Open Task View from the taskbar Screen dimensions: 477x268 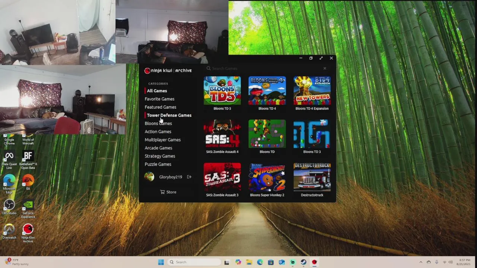(x=227, y=262)
